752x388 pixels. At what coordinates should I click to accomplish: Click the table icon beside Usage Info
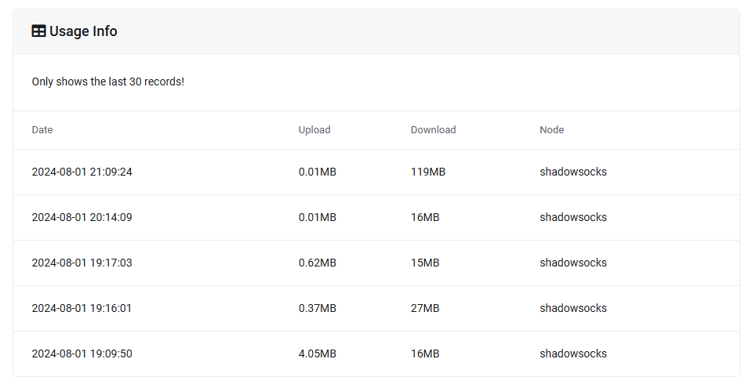tap(38, 31)
